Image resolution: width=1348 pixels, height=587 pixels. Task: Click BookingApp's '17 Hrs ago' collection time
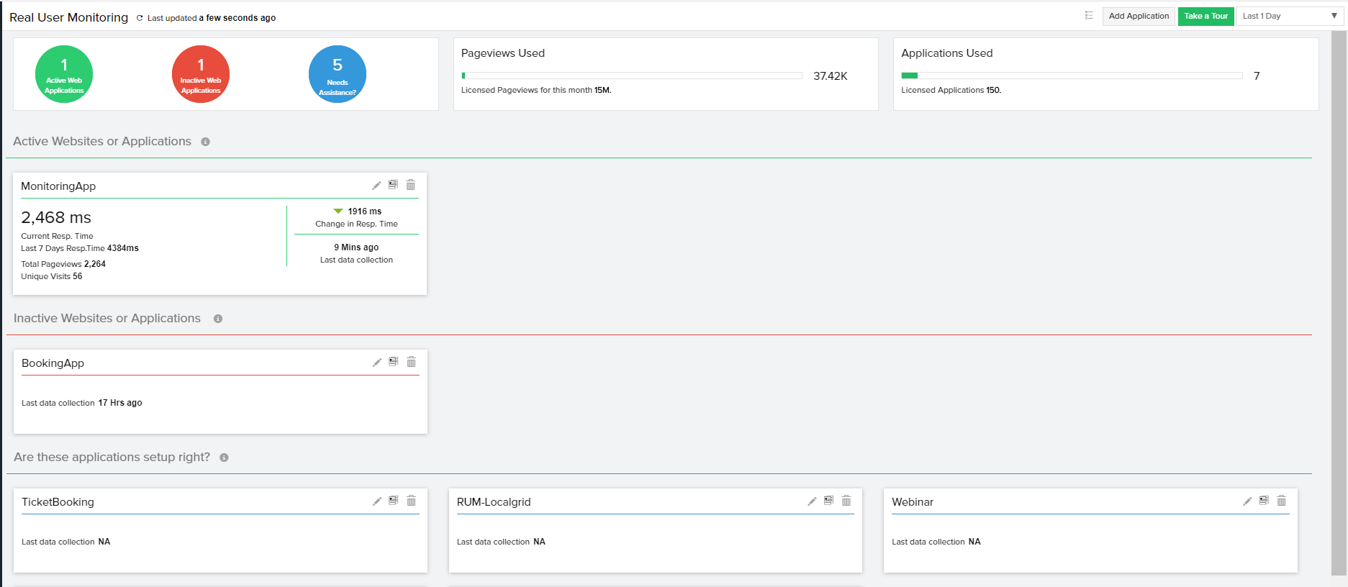(120, 403)
